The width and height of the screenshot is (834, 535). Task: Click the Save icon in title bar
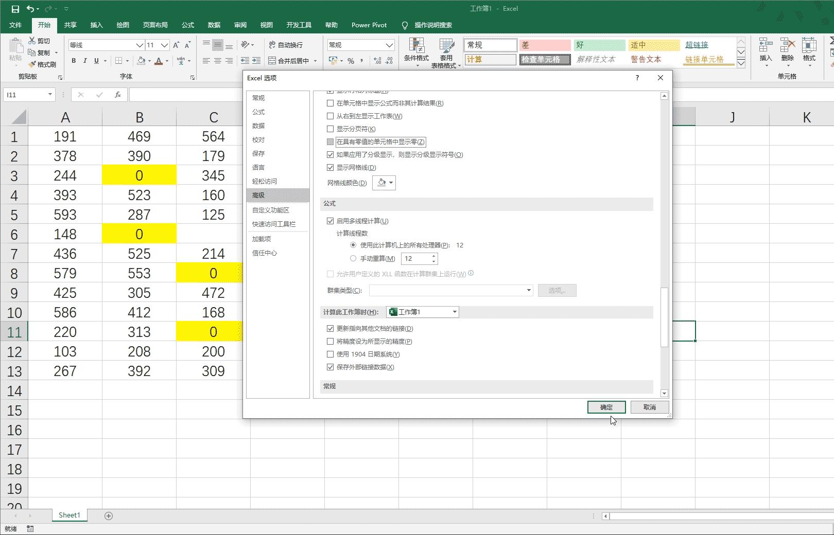(15, 9)
